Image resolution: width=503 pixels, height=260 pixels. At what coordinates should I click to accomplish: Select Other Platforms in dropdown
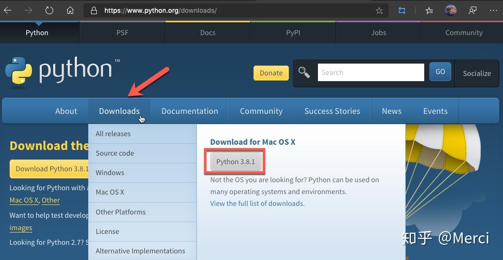[142, 212]
